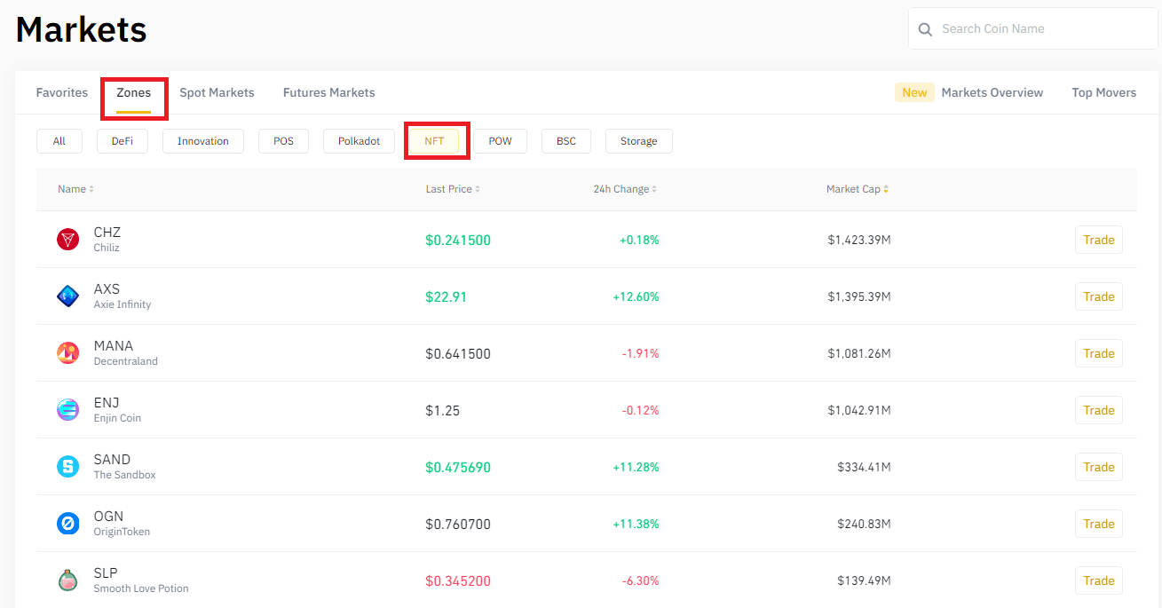This screenshot has height=608, width=1162.
Task: Click the New badge near Markets Overview
Action: [914, 92]
